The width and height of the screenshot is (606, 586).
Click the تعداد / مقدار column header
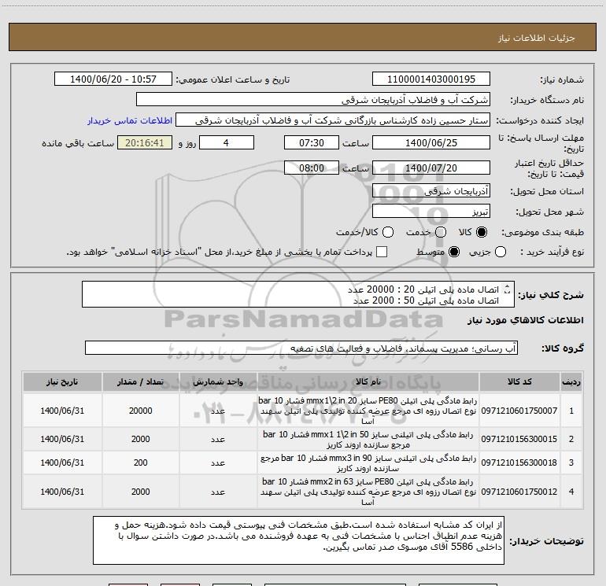[141, 382]
